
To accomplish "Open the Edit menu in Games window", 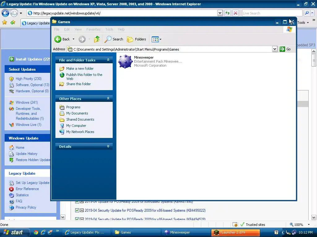I will [67, 29].
